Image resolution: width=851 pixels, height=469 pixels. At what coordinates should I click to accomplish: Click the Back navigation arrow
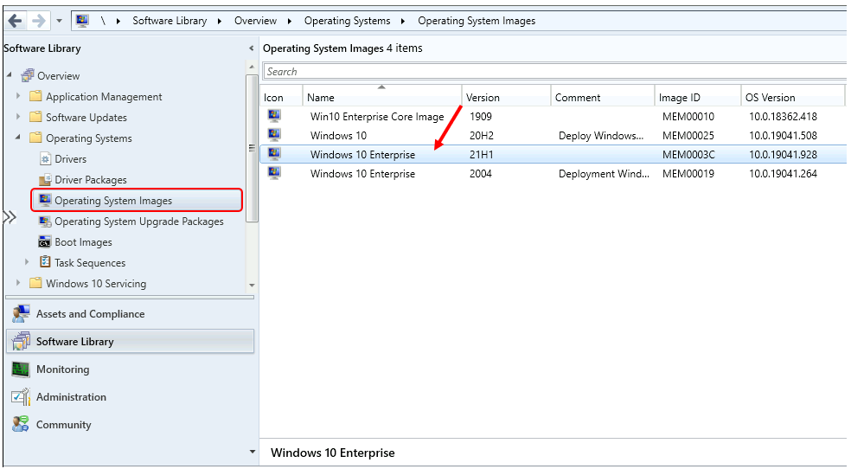16,21
